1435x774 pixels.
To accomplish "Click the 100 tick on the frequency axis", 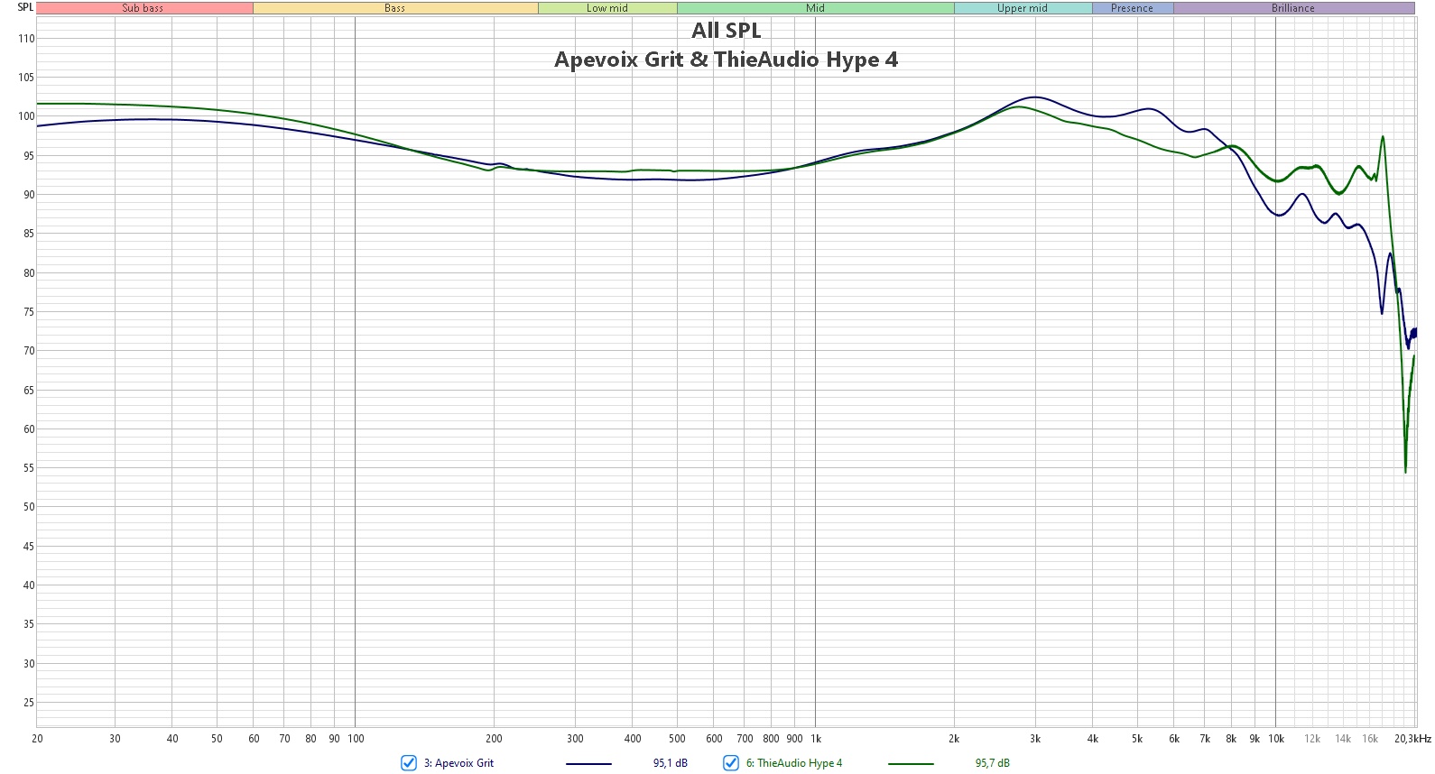I will tap(356, 739).
